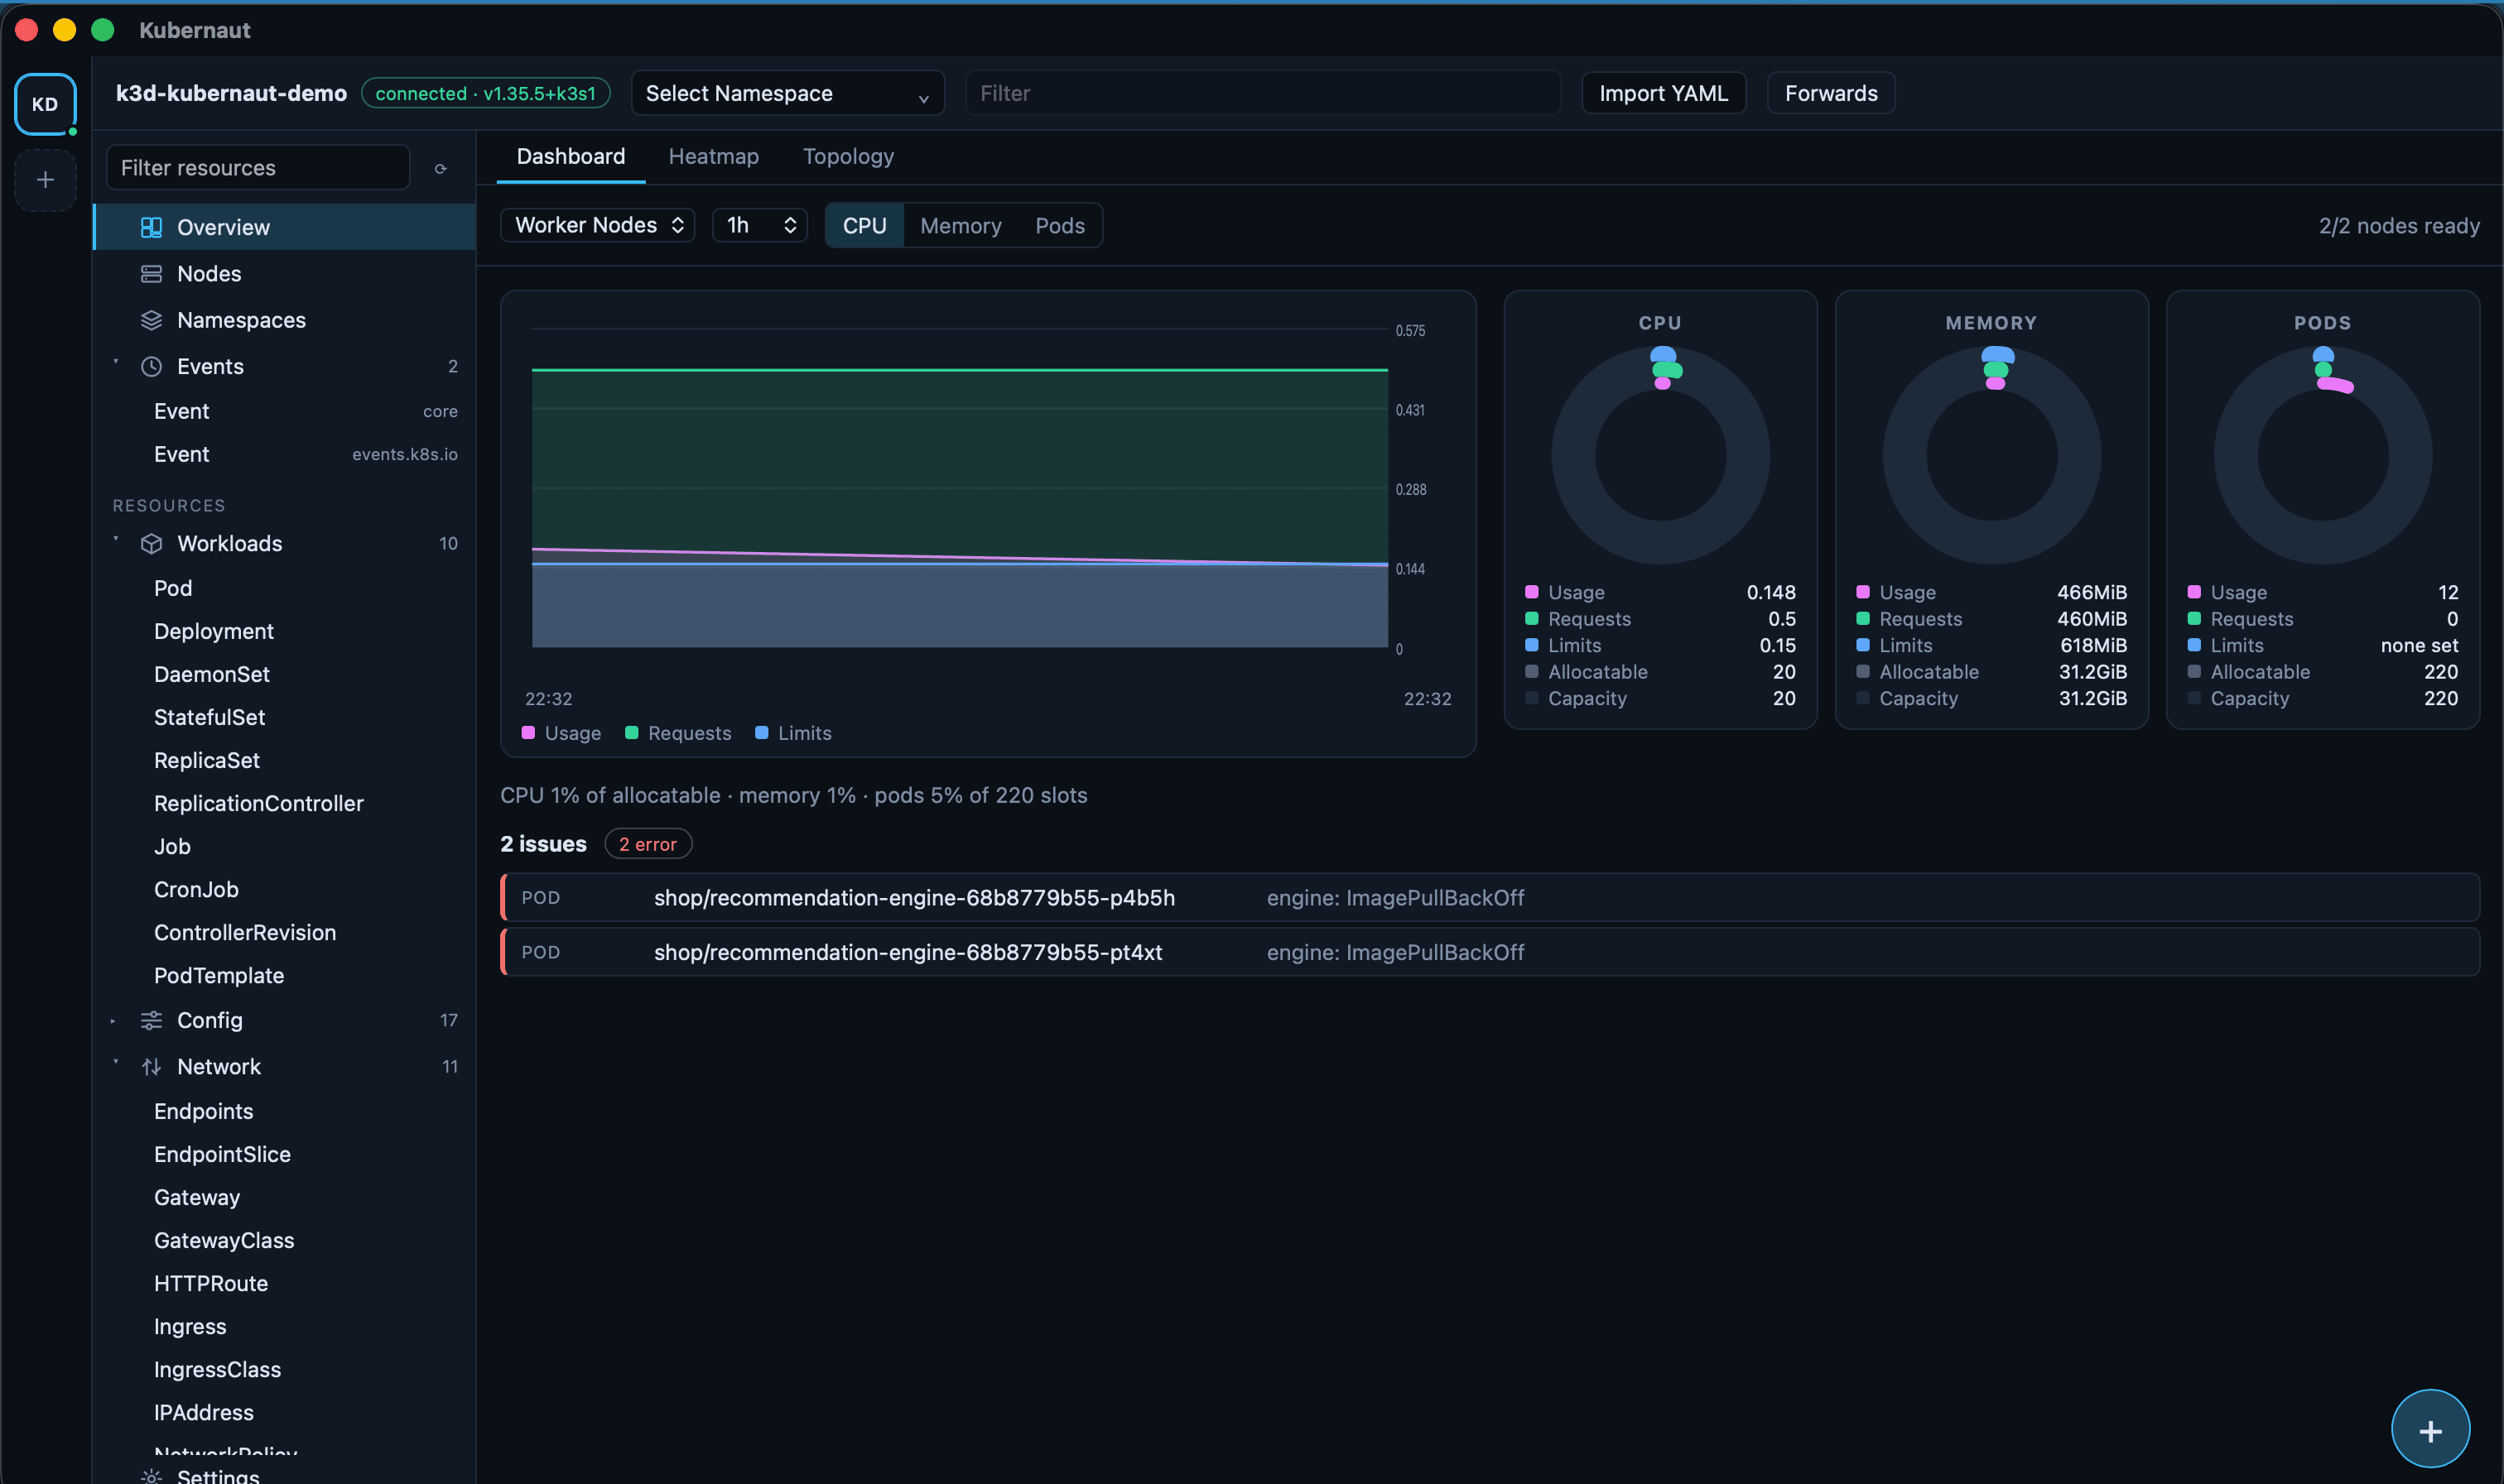This screenshot has width=2504, height=1484.
Task: Select CronJob under Workloads
Action: [x=285, y=889]
